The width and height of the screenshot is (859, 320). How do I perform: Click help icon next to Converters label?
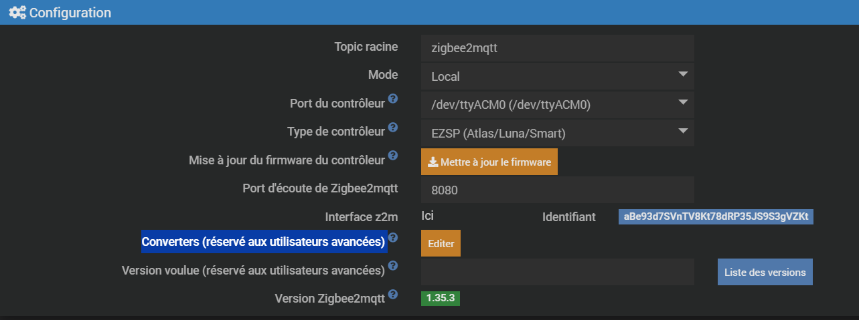click(x=393, y=238)
